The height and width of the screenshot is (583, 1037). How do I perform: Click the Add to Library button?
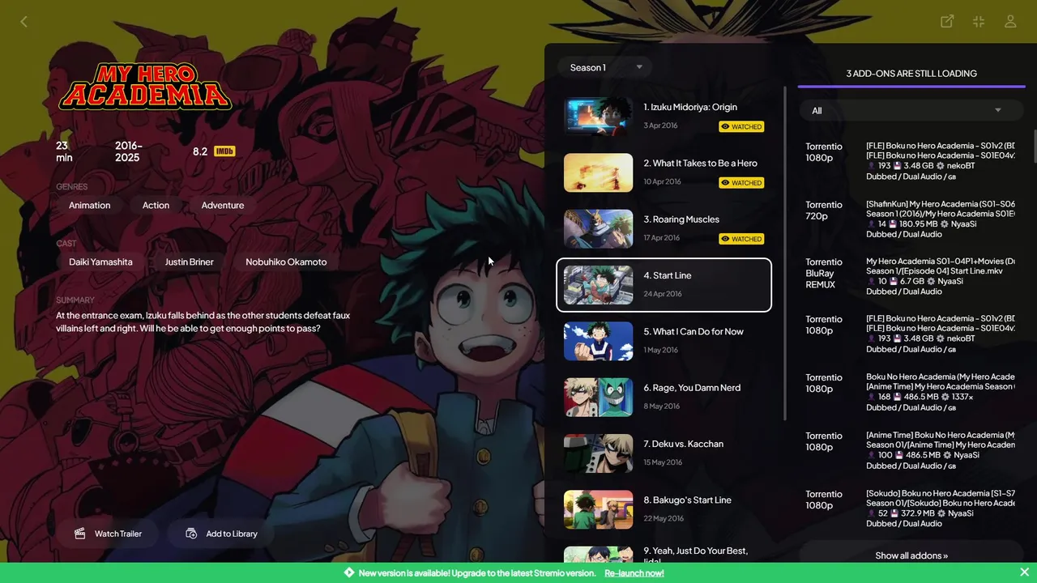220,534
